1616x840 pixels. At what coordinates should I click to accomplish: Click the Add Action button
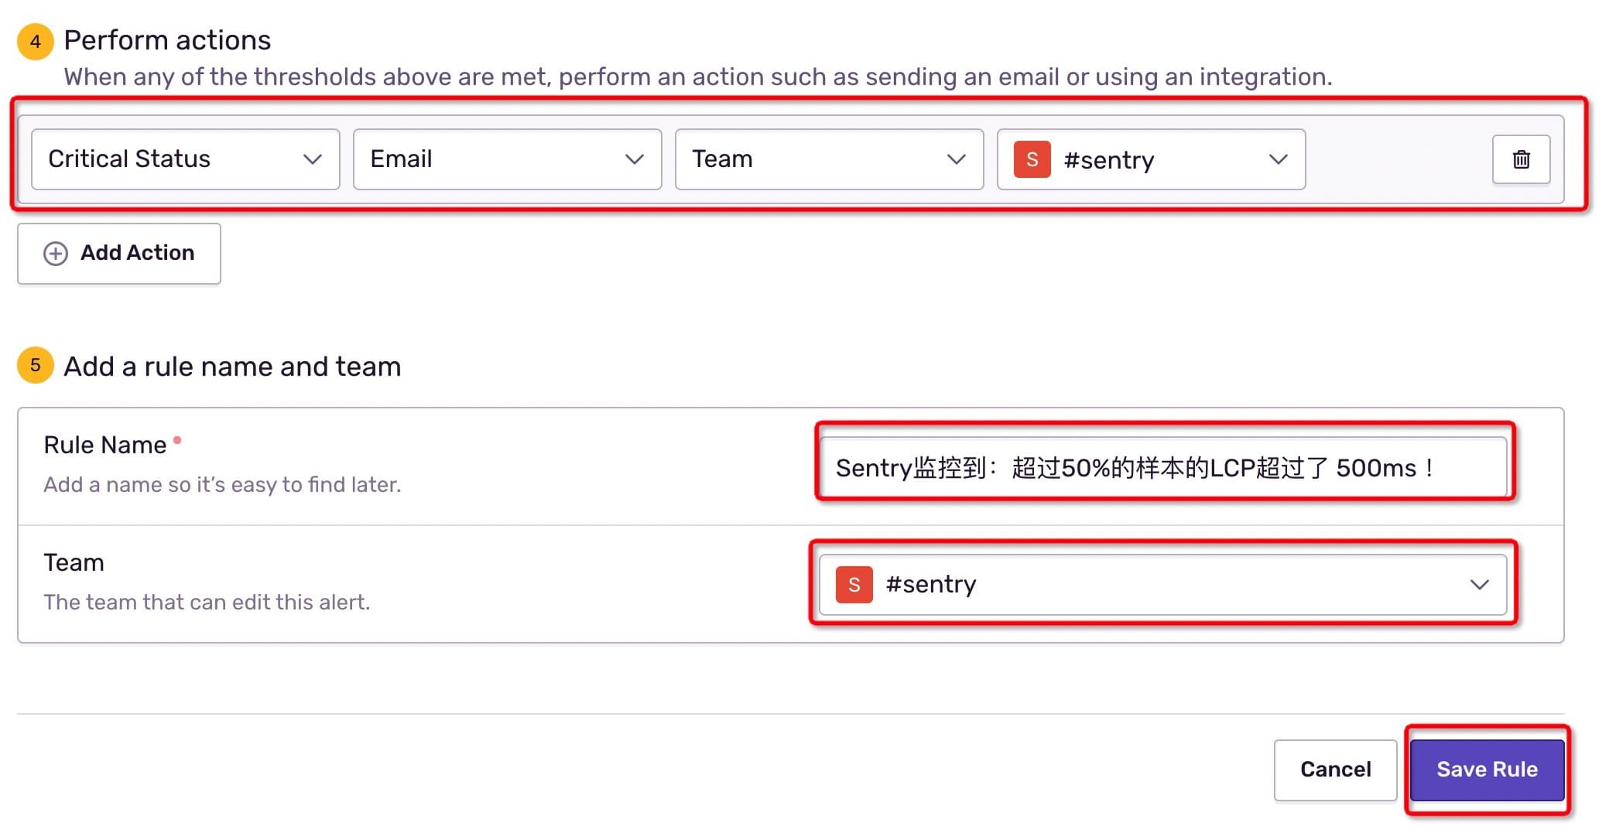119,254
